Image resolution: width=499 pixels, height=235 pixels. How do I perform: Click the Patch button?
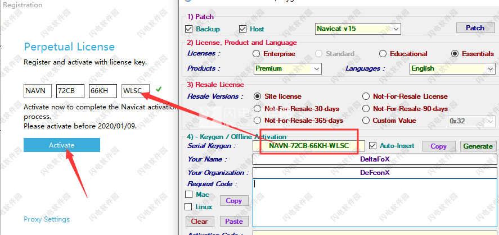point(475,28)
